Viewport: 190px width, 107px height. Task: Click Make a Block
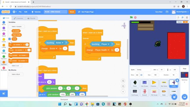pos(16,74)
